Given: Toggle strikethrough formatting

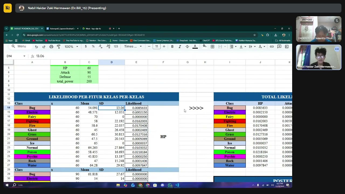Looking at the screenshot, I should click(187, 47).
